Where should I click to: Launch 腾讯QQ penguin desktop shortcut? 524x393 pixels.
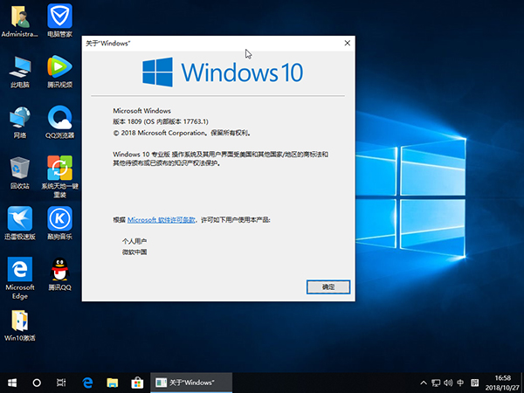(x=59, y=274)
